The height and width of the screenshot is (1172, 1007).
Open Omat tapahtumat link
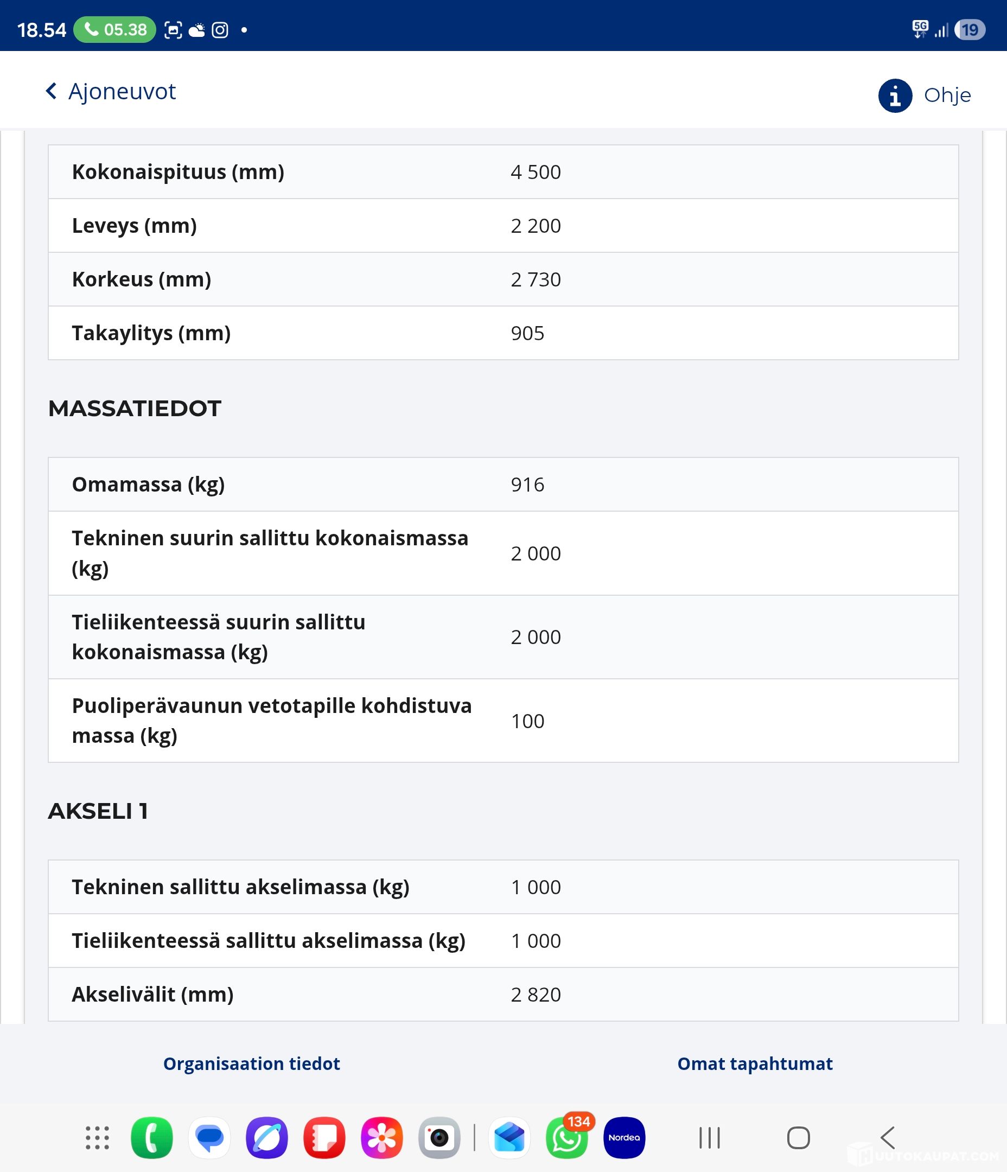click(755, 1063)
